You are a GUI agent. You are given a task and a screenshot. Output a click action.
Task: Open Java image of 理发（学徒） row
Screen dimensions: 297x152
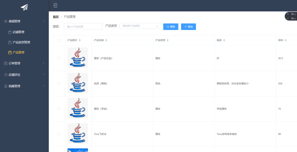pos(78,108)
